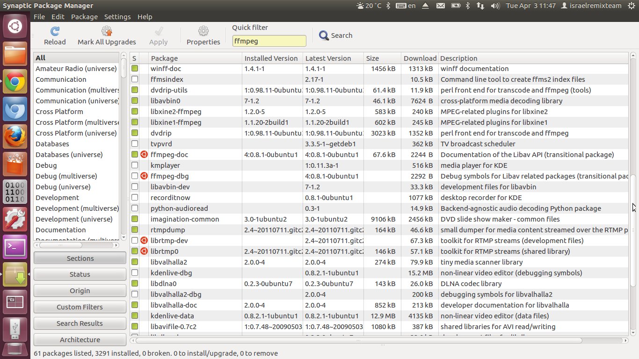Toggle status checkbox for libavbin-dev
639x359 pixels.
tap(135, 187)
